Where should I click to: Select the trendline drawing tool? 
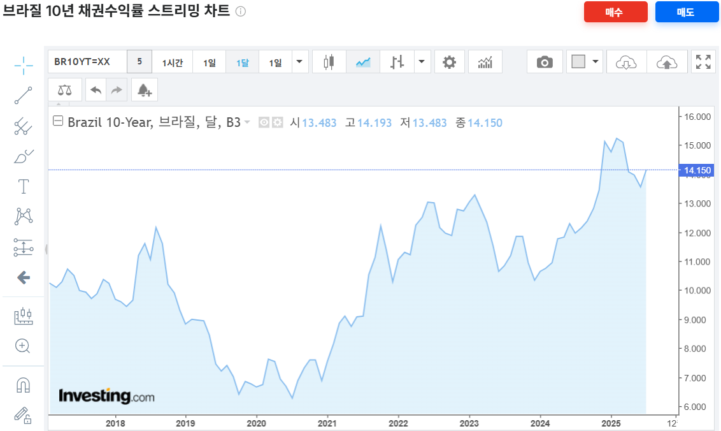[23, 96]
